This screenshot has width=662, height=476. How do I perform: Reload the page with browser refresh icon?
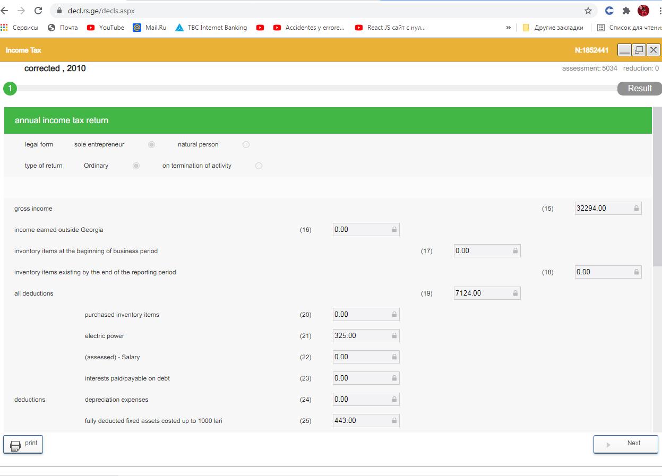[x=38, y=11]
